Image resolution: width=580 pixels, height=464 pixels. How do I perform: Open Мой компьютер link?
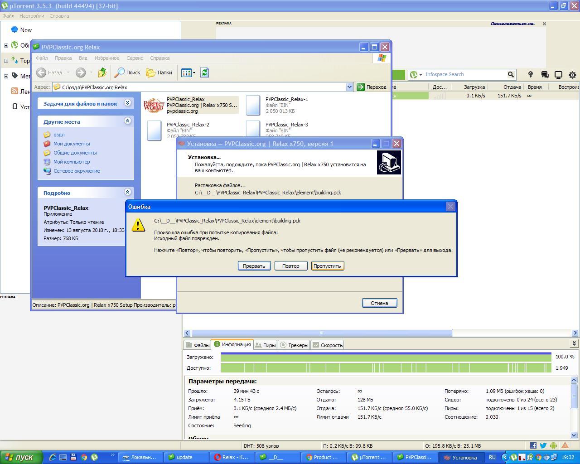pos(72,162)
